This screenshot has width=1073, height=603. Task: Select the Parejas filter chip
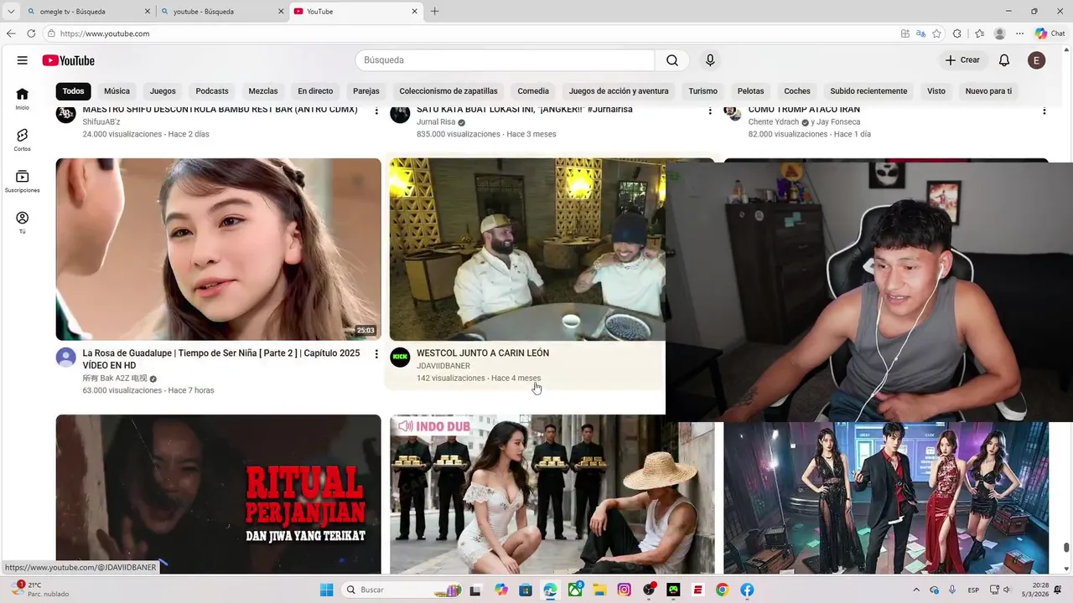click(x=366, y=91)
